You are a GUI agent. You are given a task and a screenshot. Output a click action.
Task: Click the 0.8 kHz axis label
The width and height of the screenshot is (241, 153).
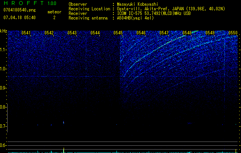click(x=3, y=107)
